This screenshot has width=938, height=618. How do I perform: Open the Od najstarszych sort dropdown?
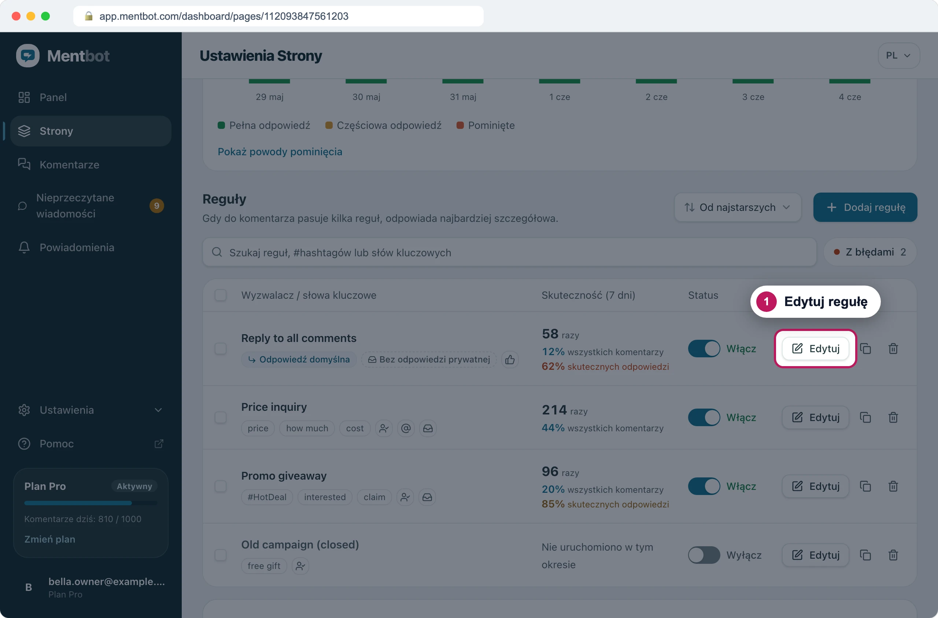(x=737, y=207)
